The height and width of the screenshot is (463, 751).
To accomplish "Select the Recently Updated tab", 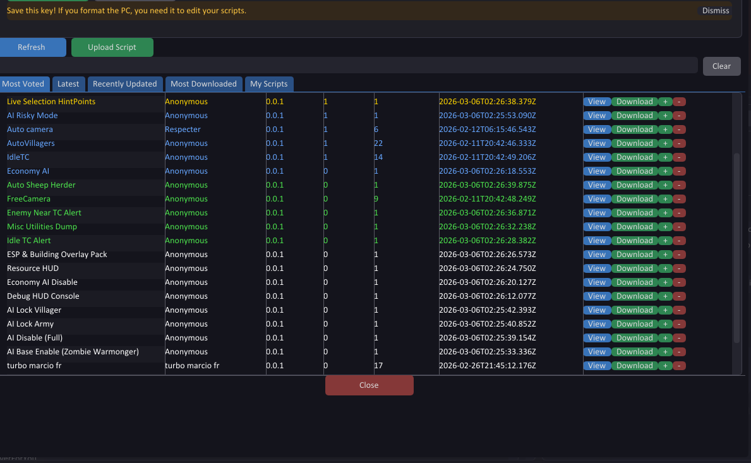I will [x=124, y=84].
